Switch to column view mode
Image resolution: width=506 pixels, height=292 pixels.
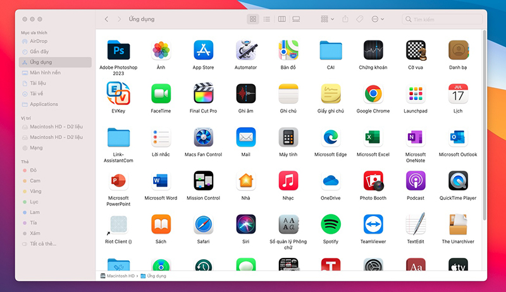click(x=282, y=19)
